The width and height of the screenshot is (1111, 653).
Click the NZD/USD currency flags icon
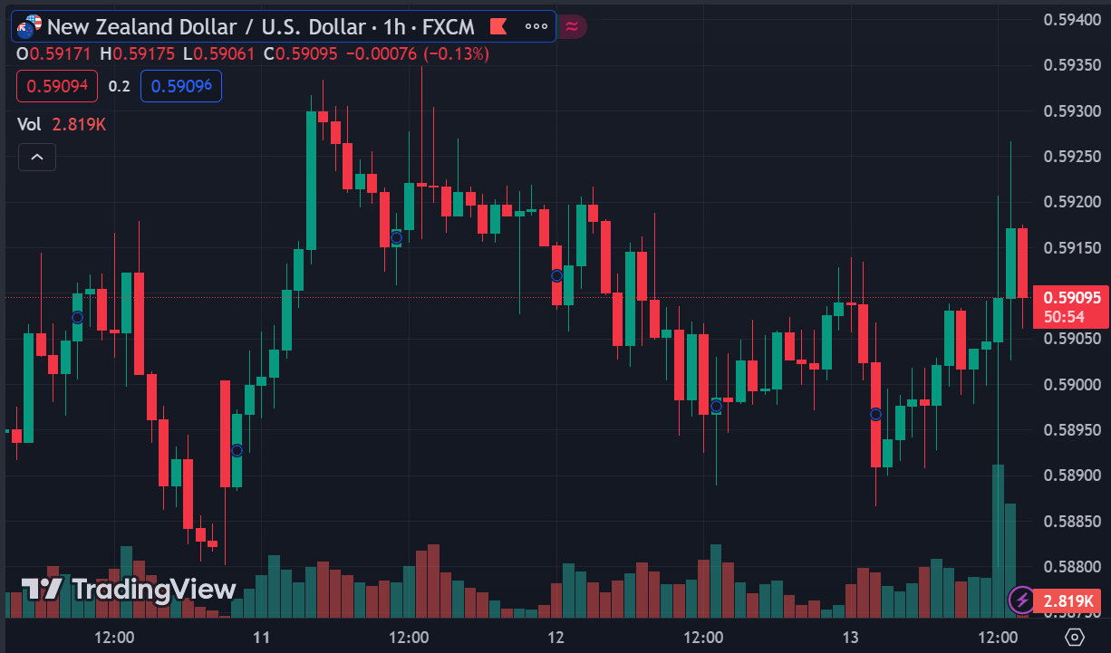pos(28,27)
